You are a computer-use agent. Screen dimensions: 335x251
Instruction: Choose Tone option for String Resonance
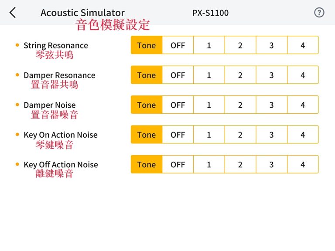pyautogui.click(x=147, y=45)
